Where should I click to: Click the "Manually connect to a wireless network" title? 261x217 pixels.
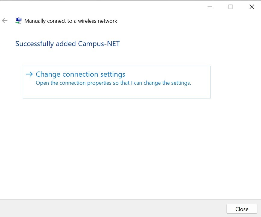(x=71, y=21)
